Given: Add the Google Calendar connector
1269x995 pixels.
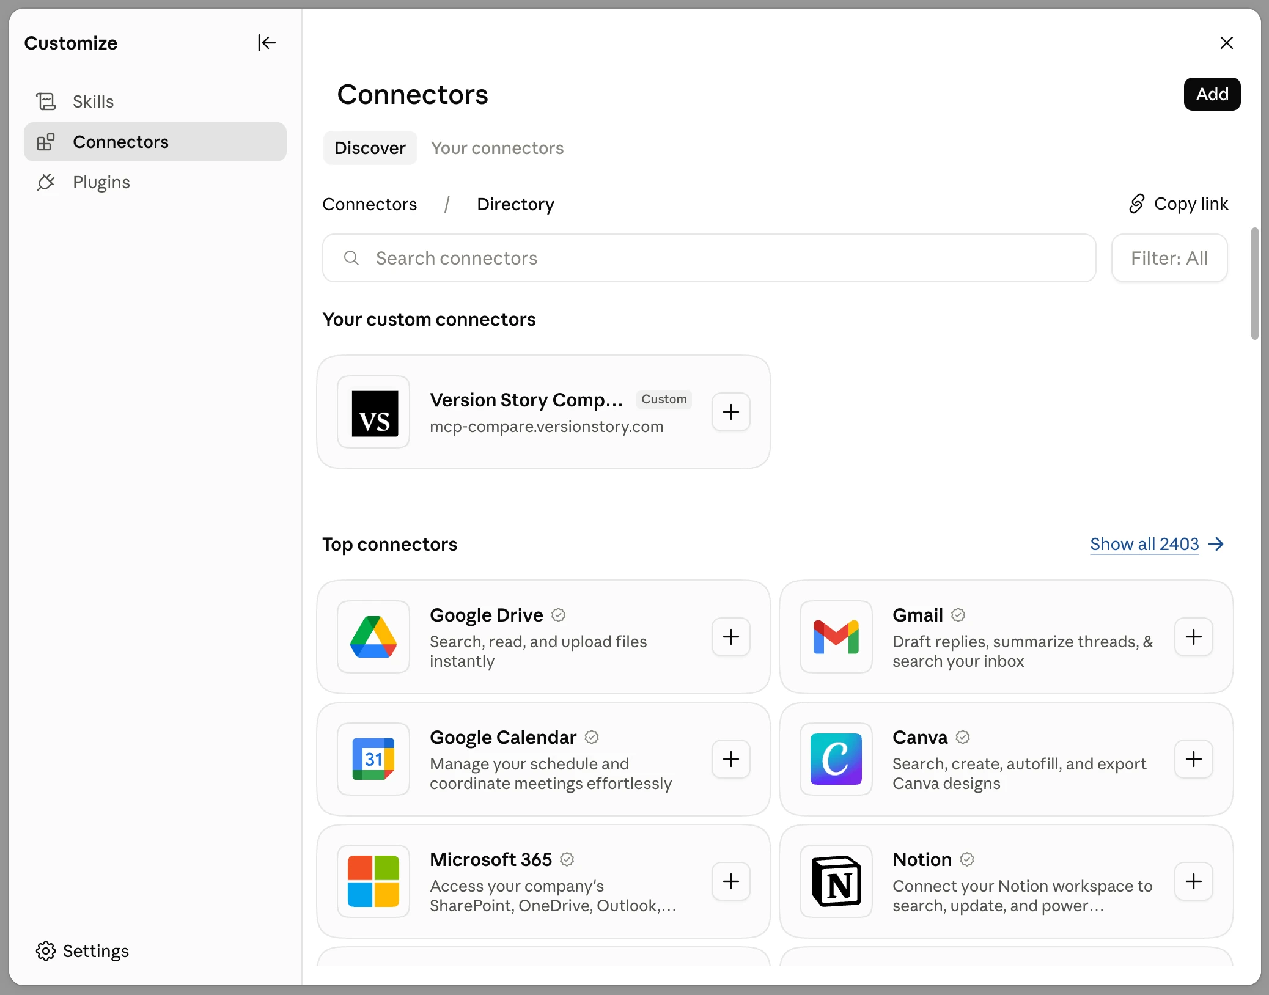Looking at the screenshot, I should click(731, 759).
